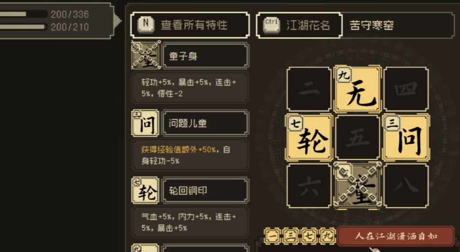460x252 pixels.
Task: Toggle empty grid slot 二
Action: 309,89
